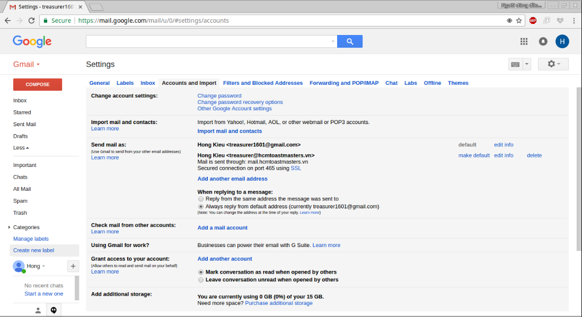This screenshot has width=582, height=317.
Task: Click Create new label
Action: click(x=34, y=250)
